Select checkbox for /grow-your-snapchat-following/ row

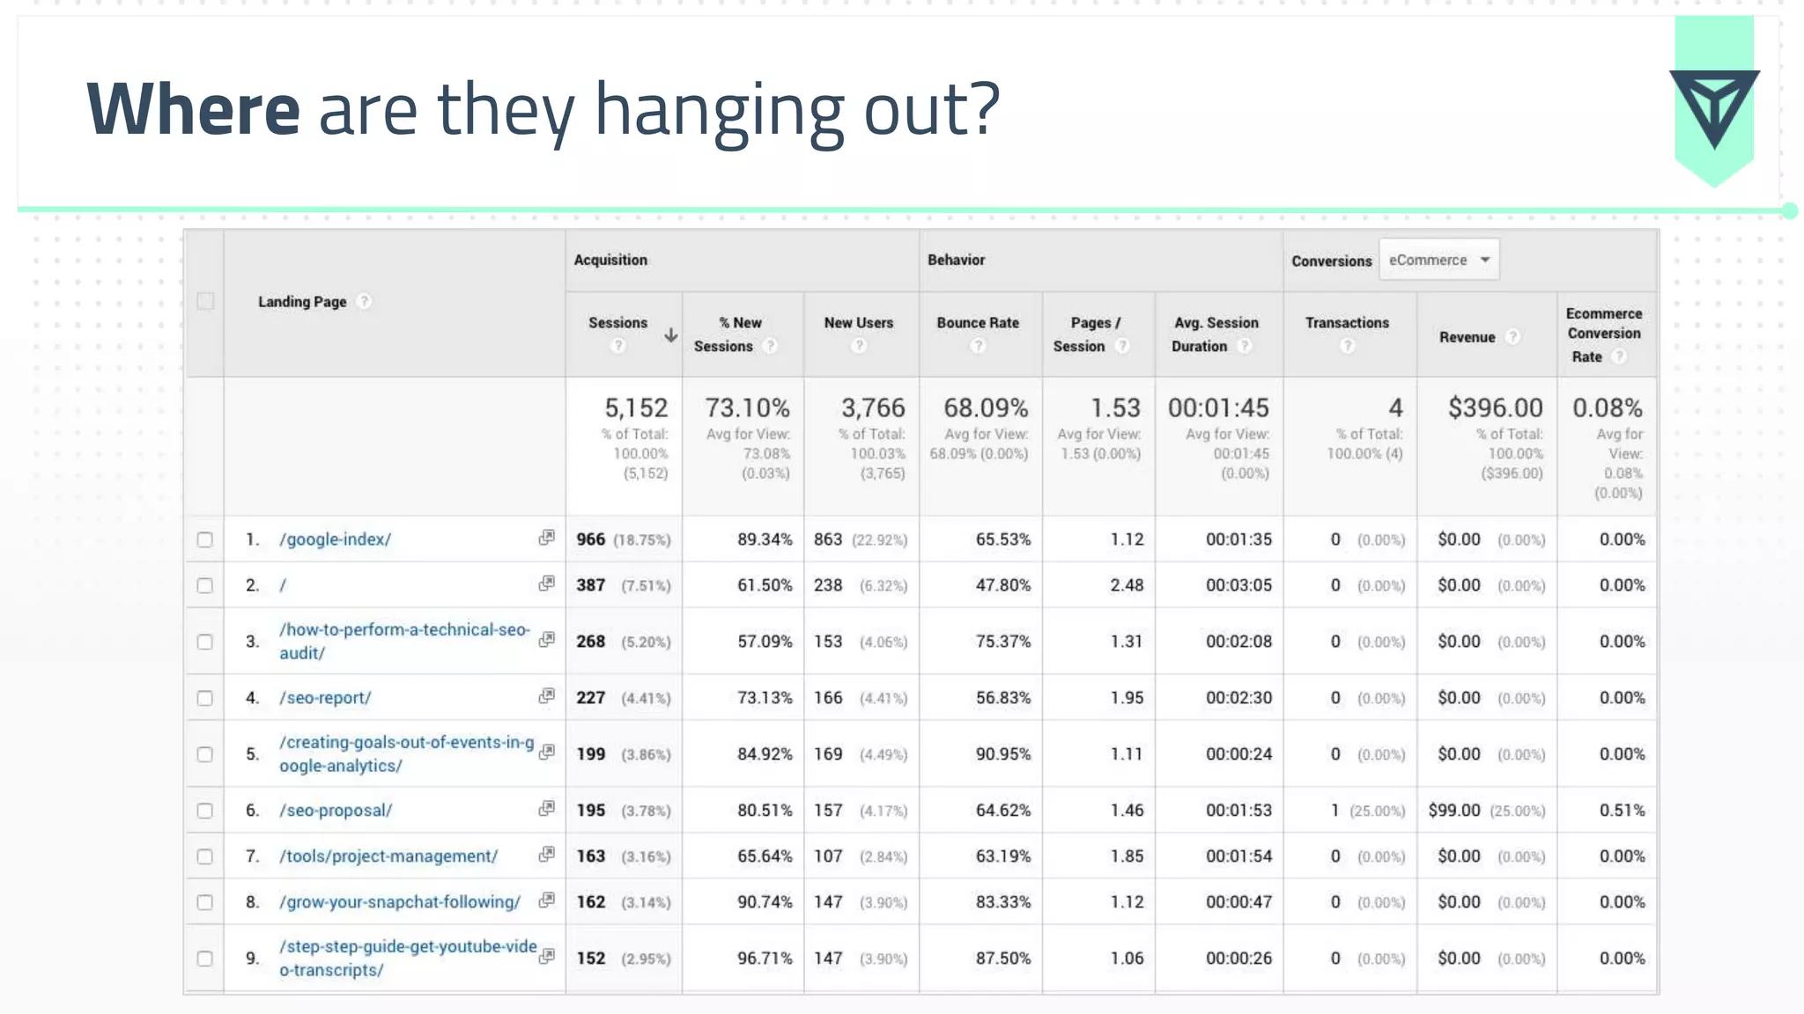[205, 902]
